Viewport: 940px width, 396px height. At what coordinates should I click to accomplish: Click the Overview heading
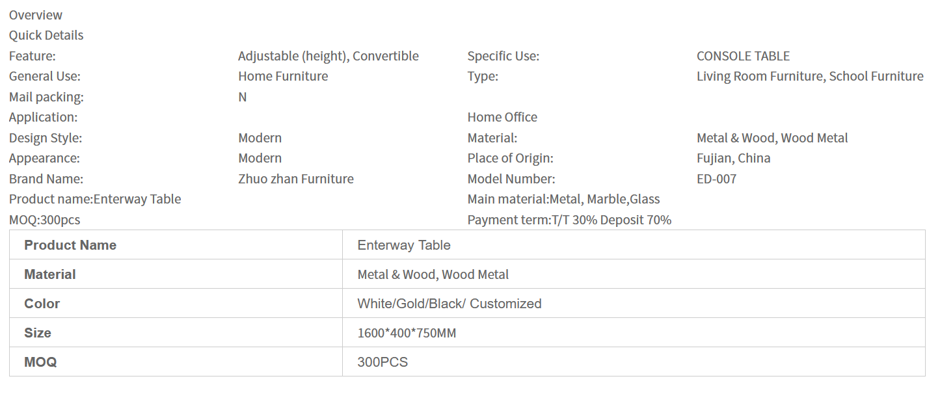[36, 15]
